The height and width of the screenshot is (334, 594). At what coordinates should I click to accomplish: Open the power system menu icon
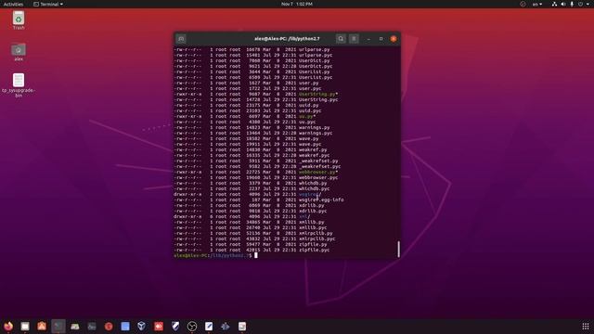[x=580, y=4]
